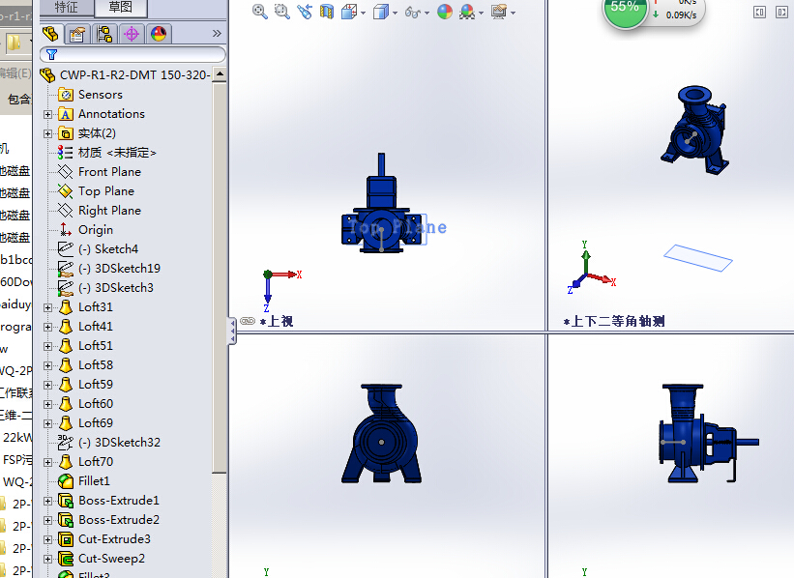Image resolution: width=794 pixels, height=578 pixels.
Task: Switch to the 草图 tab
Action: 121,7
